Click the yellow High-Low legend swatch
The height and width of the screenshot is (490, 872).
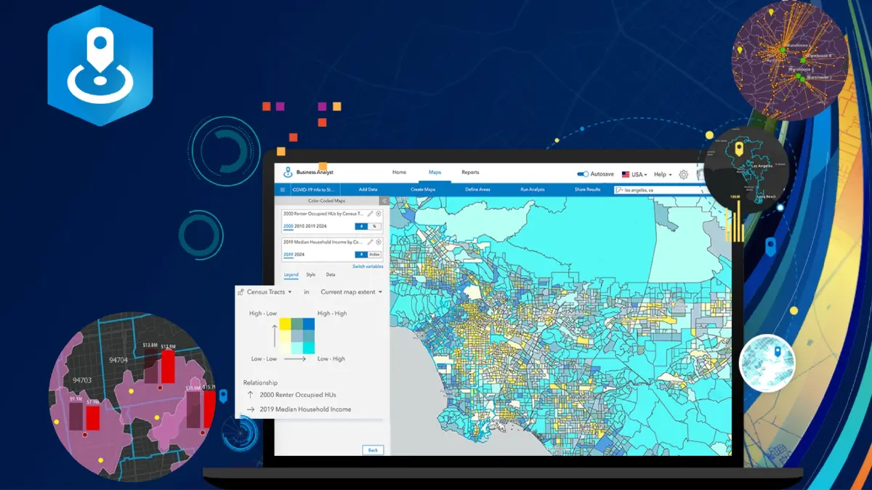click(x=286, y=324)
